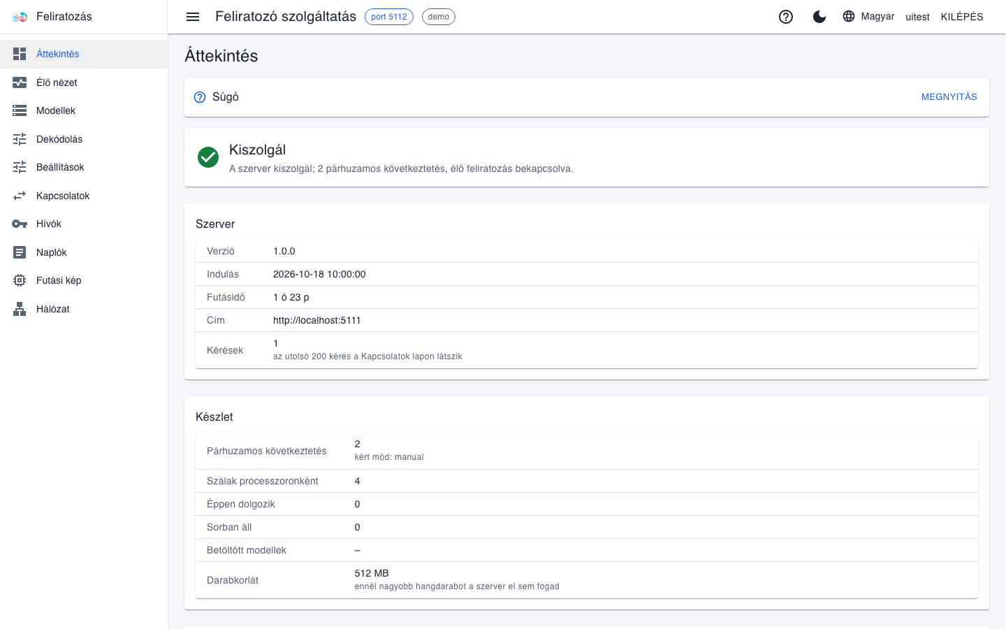
Task: Go to Modellek page
Action: (x=84, y=110)
